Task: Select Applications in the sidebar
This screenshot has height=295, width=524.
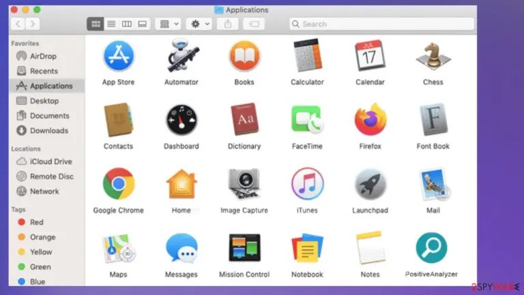Action: [x=47, y=86]
